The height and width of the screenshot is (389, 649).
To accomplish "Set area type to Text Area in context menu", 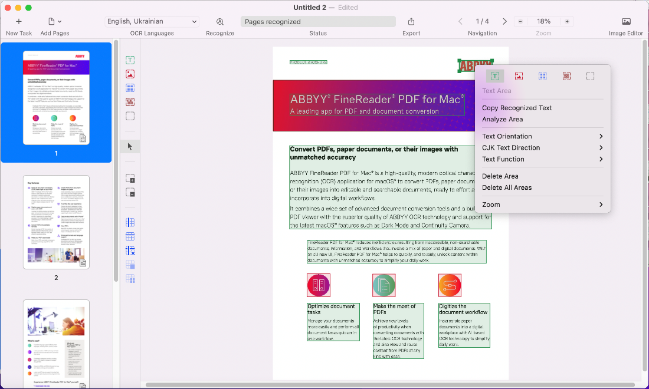I will click(494, 76).
